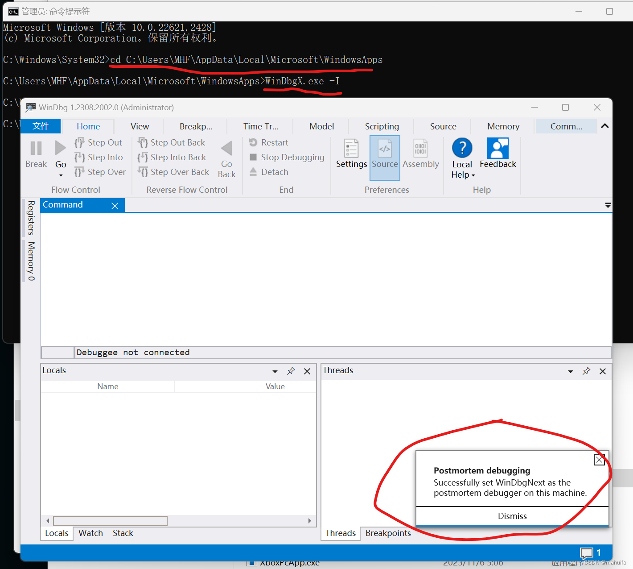Click Restart debugging
633x569 pixels.
coord(268,142)
